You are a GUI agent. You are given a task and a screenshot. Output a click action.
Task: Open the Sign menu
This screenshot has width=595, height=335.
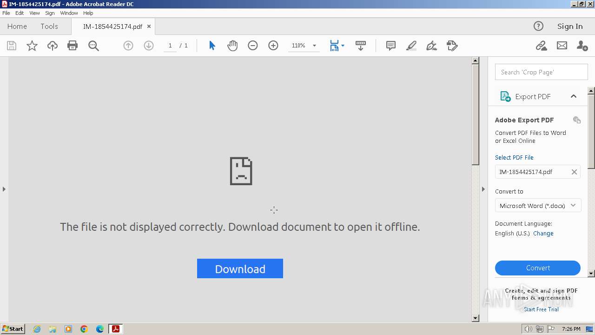50,13
